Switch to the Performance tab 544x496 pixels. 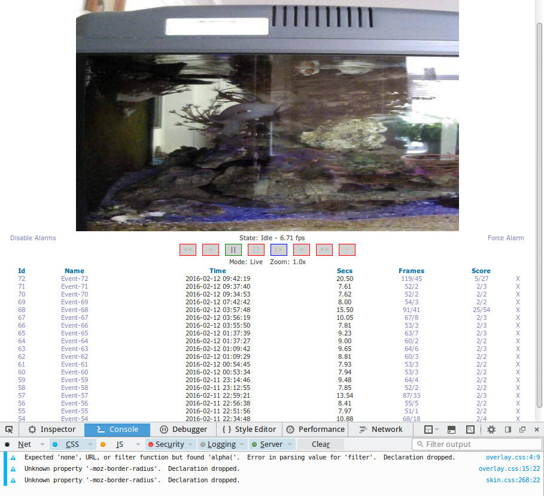[x=315, y=430]
